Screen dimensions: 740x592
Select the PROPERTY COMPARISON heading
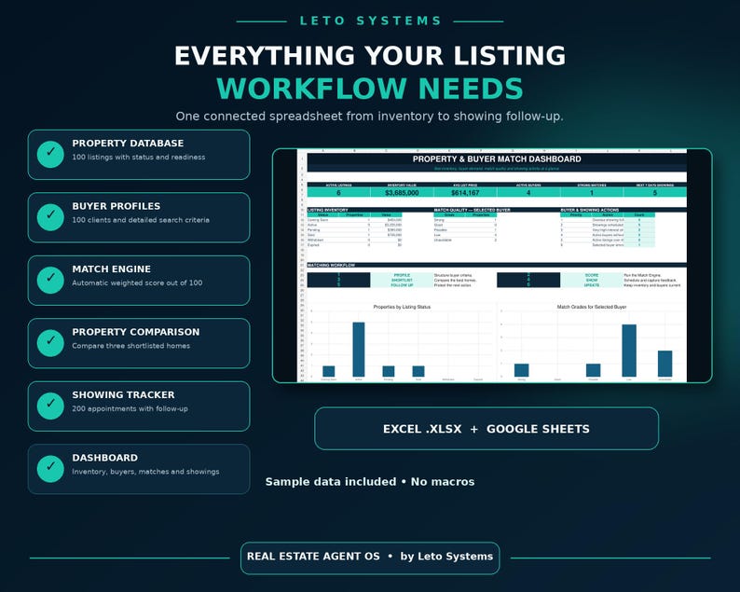(x=136, y=332)
